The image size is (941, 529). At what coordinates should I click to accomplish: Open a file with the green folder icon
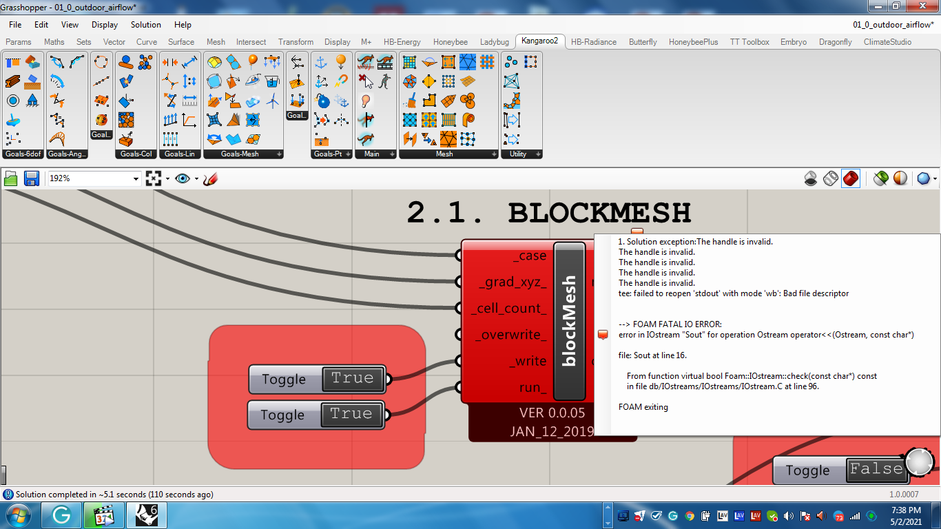10,178
